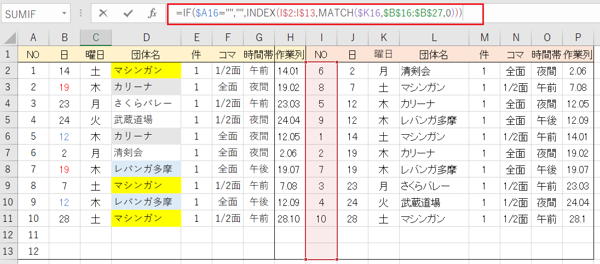Image resolution: width=600 pixels, height=264 pixels.
Task: Select column C header
Action: point(96,37)
